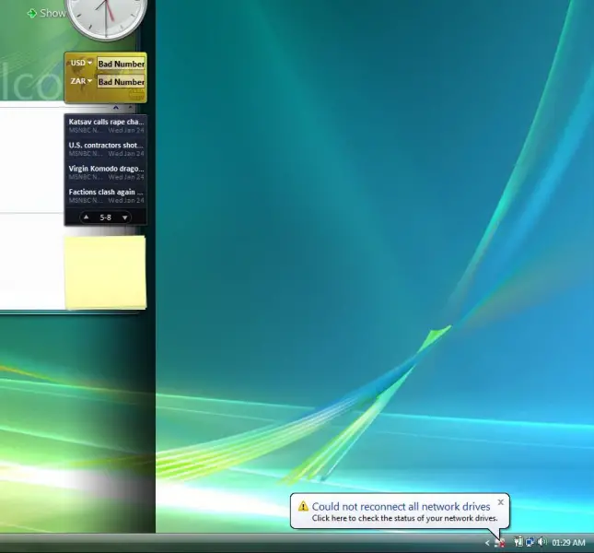
Task: Open the USD currency dropdown
Action: tap(80, 64)
